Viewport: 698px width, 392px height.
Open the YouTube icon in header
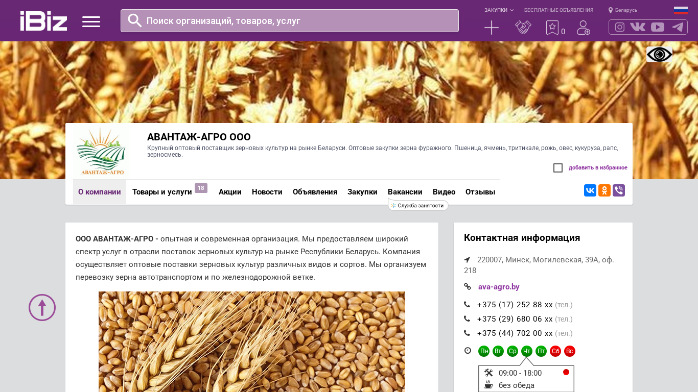(658, 27)
